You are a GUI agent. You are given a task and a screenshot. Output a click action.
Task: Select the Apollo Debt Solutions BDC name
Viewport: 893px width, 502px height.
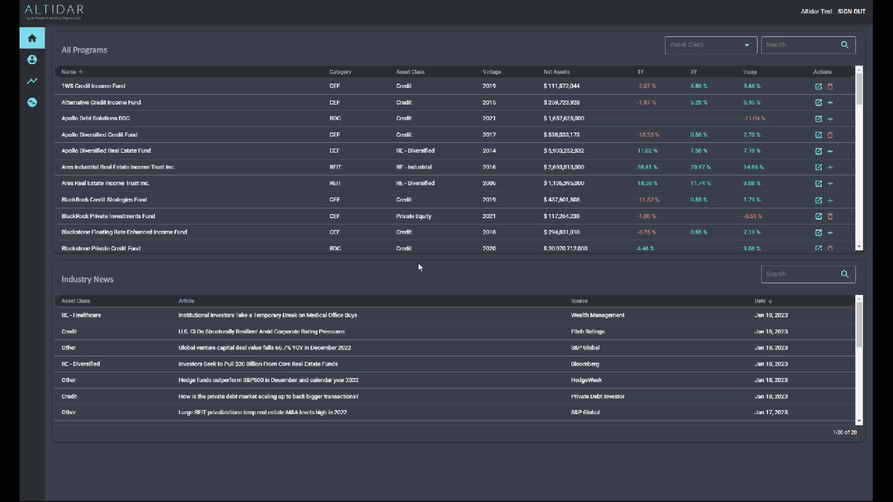[96, 119]
